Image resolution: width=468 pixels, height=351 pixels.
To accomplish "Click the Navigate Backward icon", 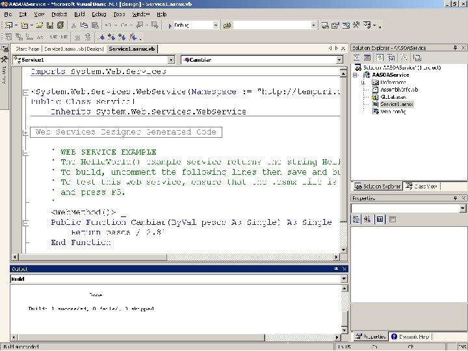I will click(x=139, y=25).
